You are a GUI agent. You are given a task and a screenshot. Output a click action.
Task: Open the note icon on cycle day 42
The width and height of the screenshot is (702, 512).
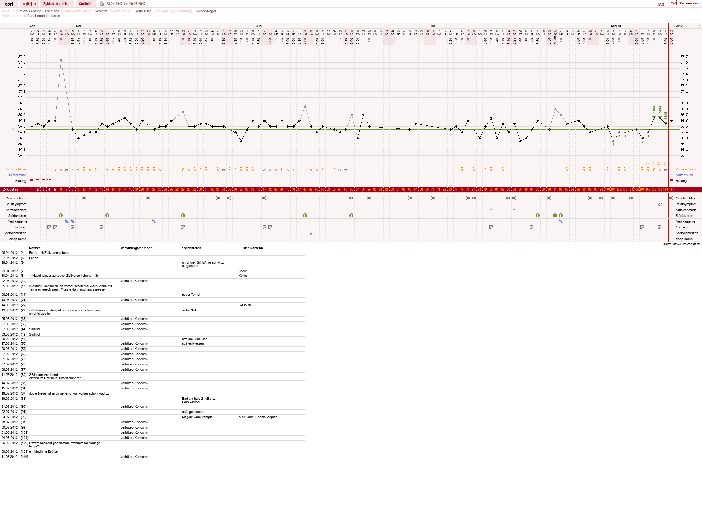[270, 227]
